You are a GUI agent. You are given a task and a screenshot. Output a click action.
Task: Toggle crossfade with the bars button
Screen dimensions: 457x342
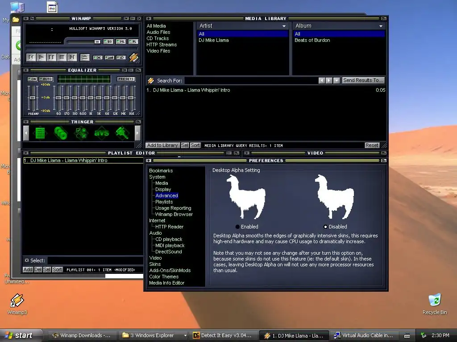pos(109,57)
